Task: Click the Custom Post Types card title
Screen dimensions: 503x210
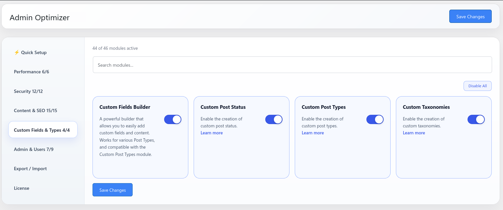Action: 324,107
